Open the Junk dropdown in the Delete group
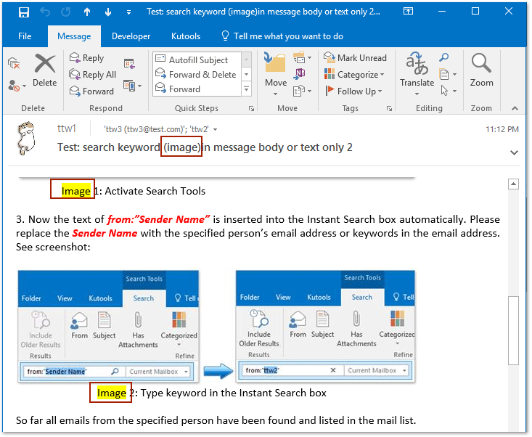This screenshot has height=437, width=532. pyautogui.click(x=17, y=86)
